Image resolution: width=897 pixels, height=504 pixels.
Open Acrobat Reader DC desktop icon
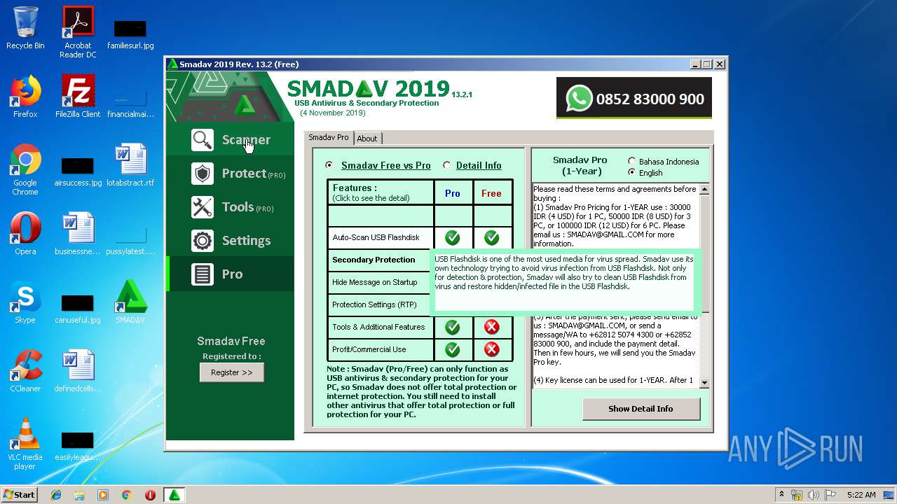coord(78,32)
